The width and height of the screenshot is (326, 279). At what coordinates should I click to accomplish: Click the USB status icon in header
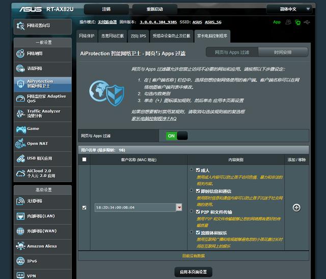(307, 22)
